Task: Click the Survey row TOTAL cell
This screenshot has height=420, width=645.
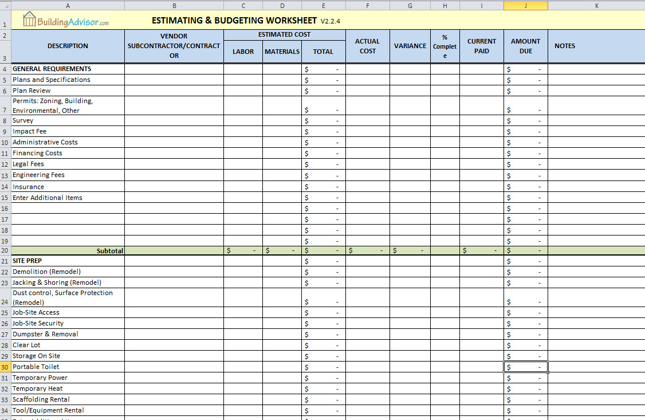Action: point(323,120)
